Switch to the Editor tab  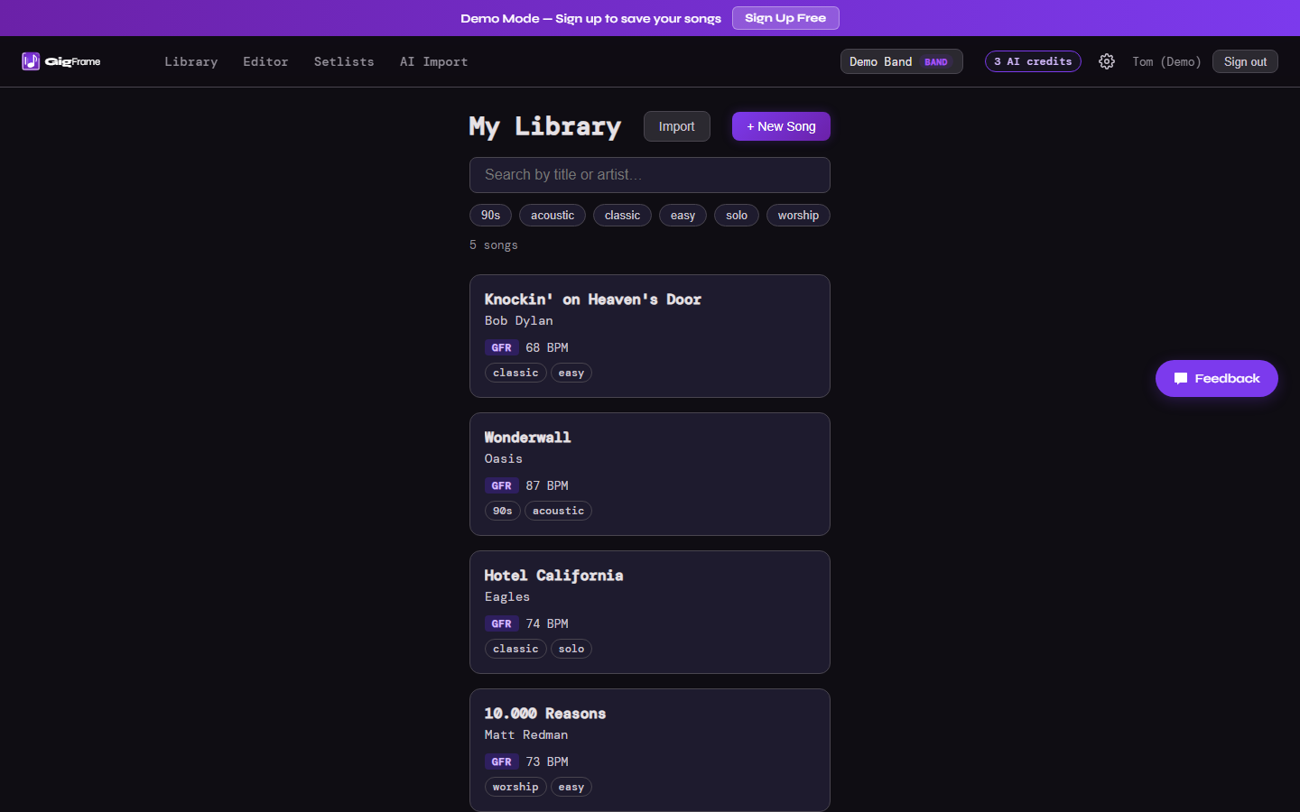tap(265, 61)
